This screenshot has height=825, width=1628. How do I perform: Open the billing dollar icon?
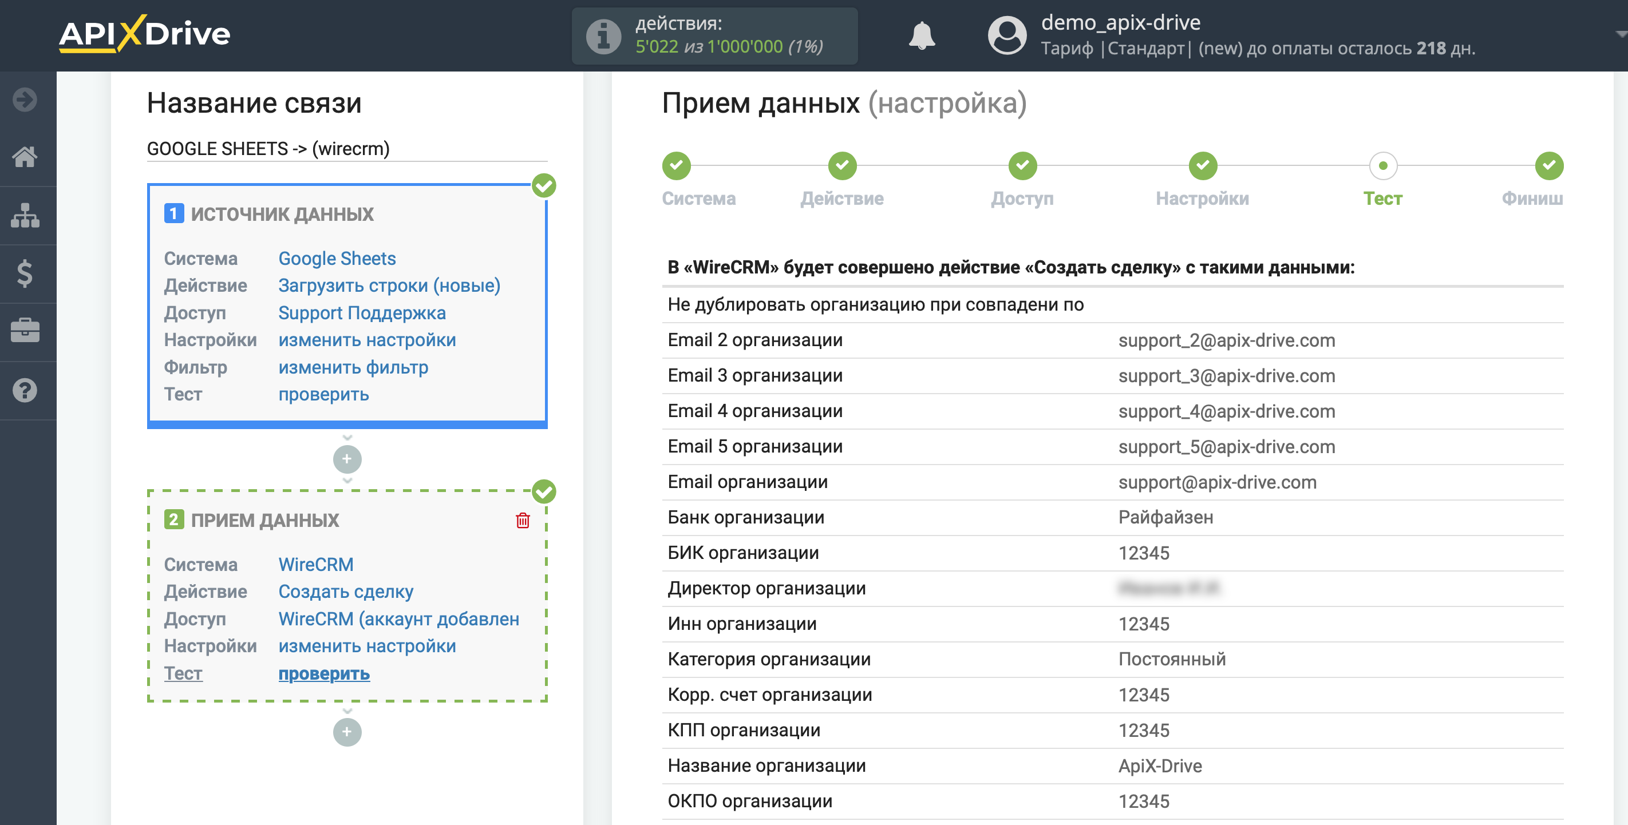[25, 273]
